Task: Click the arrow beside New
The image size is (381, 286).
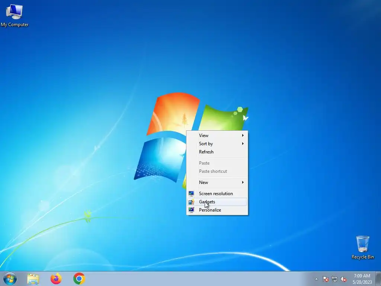Action: pyautogui.click(x=243, y=182)
